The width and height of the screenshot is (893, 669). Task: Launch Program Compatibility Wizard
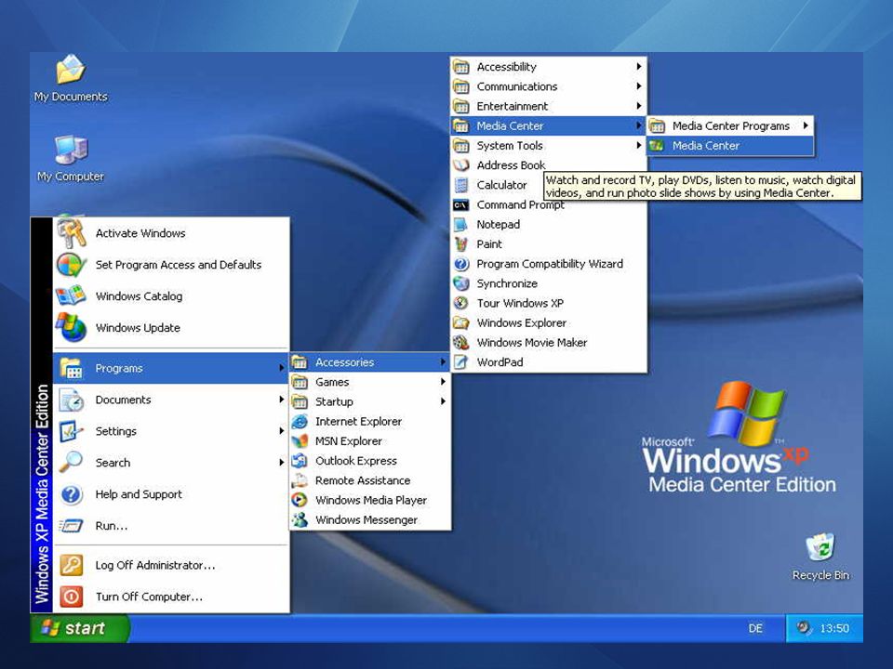[549, 264]
